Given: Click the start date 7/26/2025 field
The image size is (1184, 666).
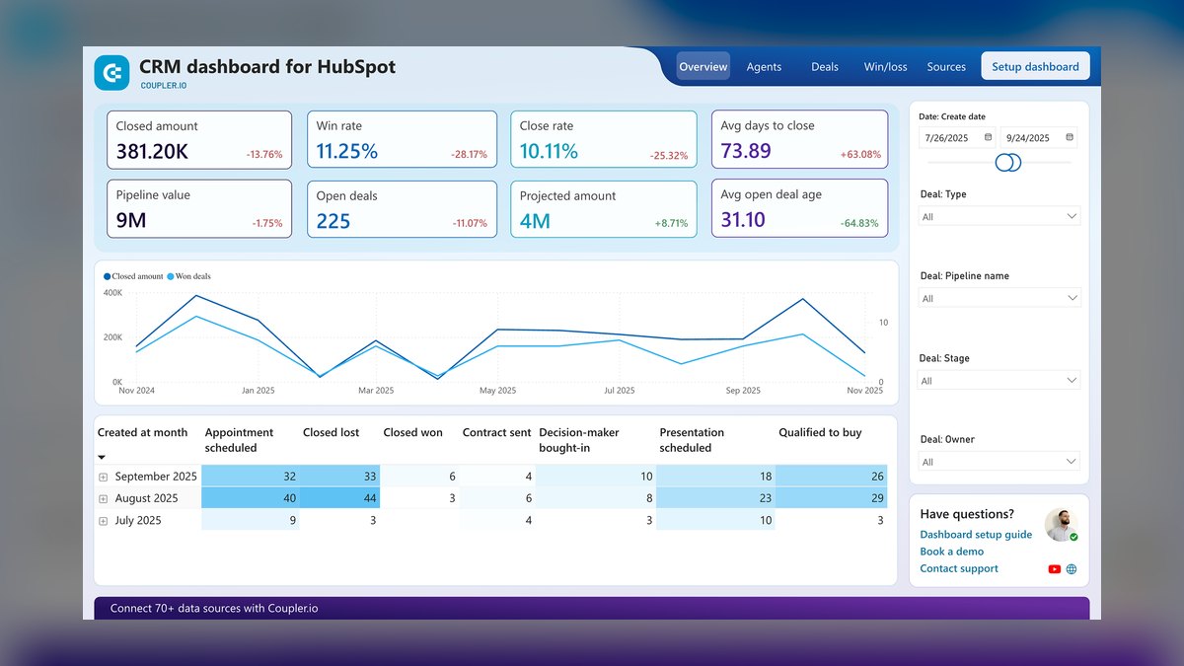Looking at the screenshot, I should coord(958,137).
